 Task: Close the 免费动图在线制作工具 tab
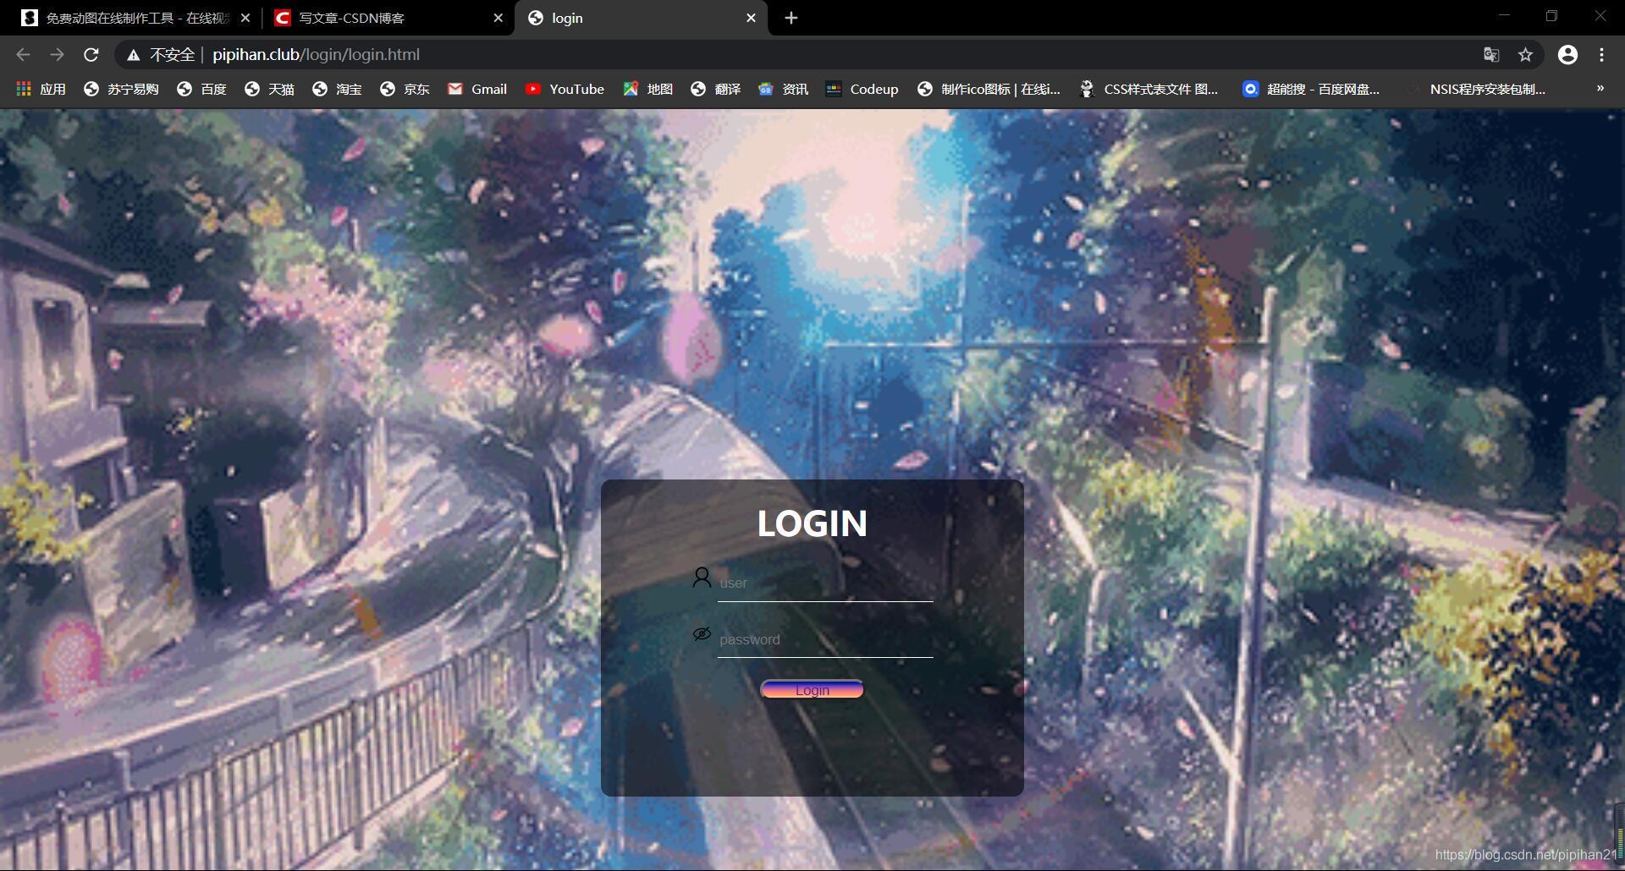coord(245,18)
